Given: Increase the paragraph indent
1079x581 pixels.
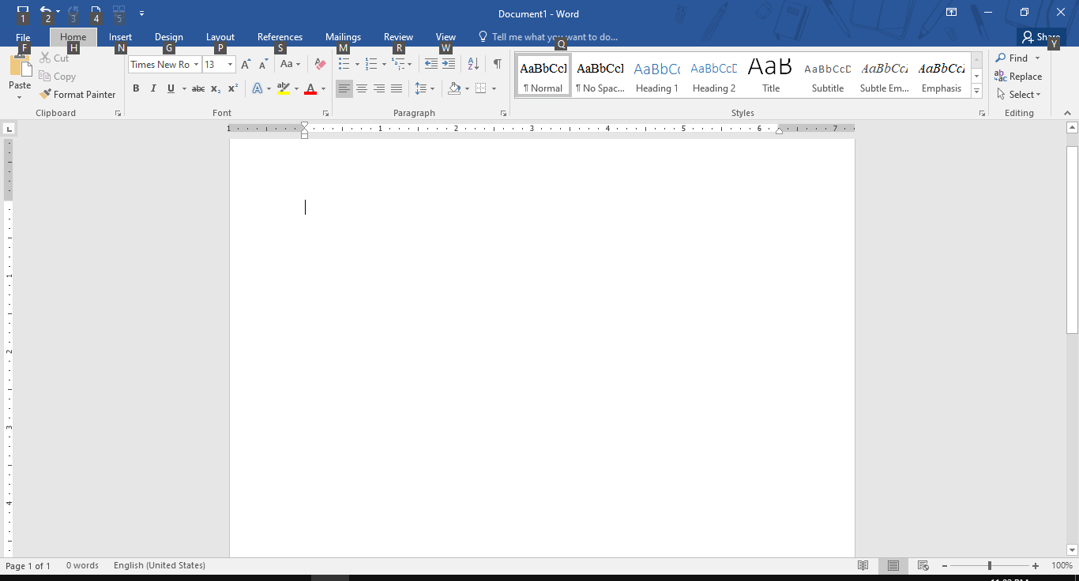Looking at the screenshot, I should point(449,64).
